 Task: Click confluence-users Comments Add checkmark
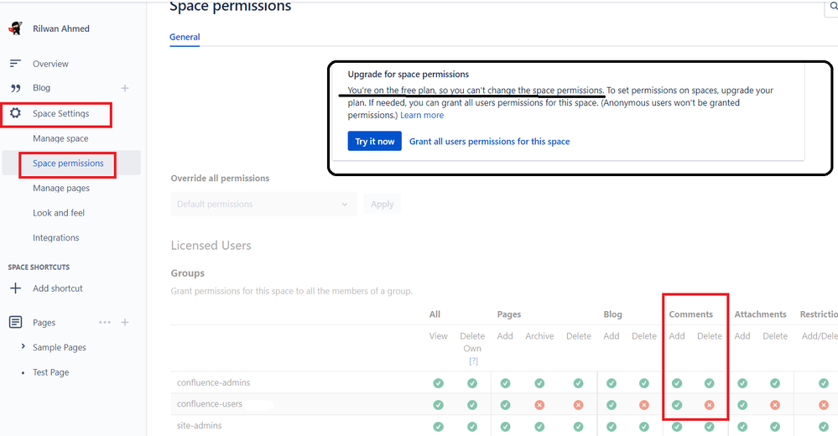click(x=677, y=405)
